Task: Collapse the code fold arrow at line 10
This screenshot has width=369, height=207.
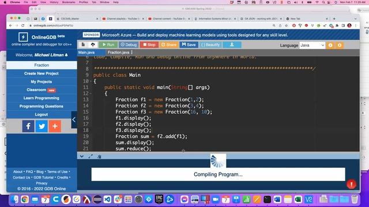Action: pos(91,81)
